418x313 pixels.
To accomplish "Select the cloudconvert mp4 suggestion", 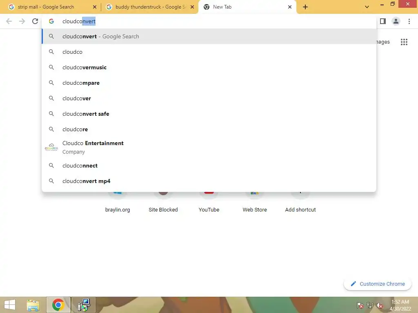I will [x=209, y=181].
